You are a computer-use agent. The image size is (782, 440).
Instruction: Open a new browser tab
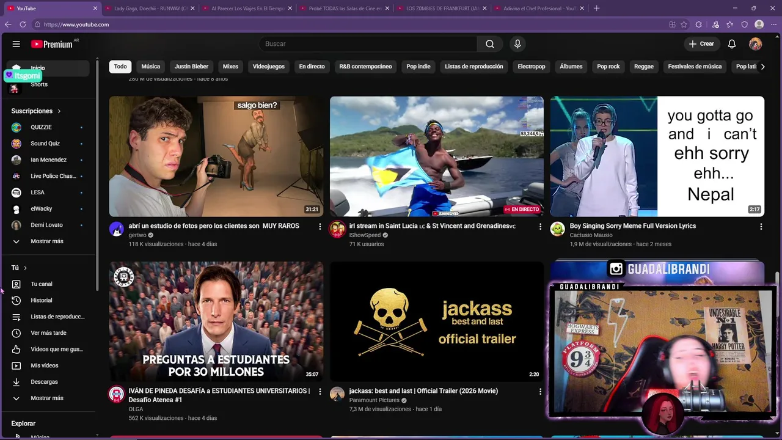coord(596,9)
